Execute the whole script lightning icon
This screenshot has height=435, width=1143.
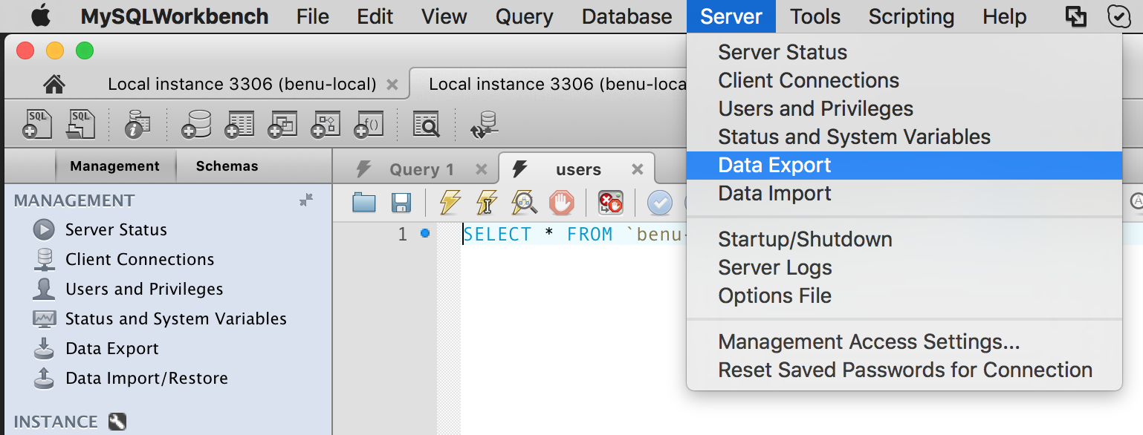click(450, 202)
